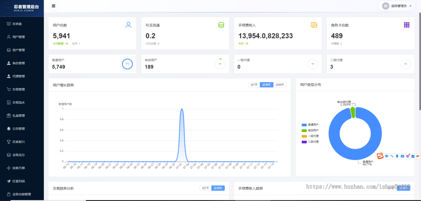421x201 pixels.
Task: Open the Sogou soft keyboard icon
Action: point(402,156)
